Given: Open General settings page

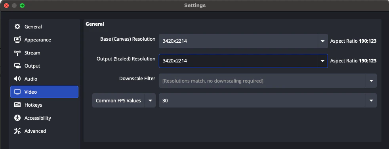Looking at the screenshot, I should pos(44,27).
